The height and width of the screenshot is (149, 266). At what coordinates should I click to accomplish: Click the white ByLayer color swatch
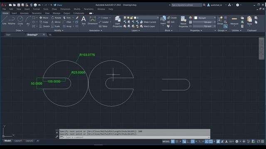point(196,18)
